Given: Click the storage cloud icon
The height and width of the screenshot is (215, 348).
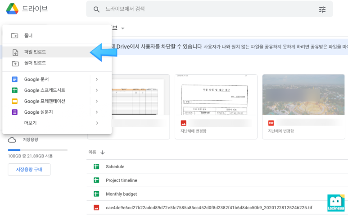Looking at the screenshot, I should pos(12,140).
